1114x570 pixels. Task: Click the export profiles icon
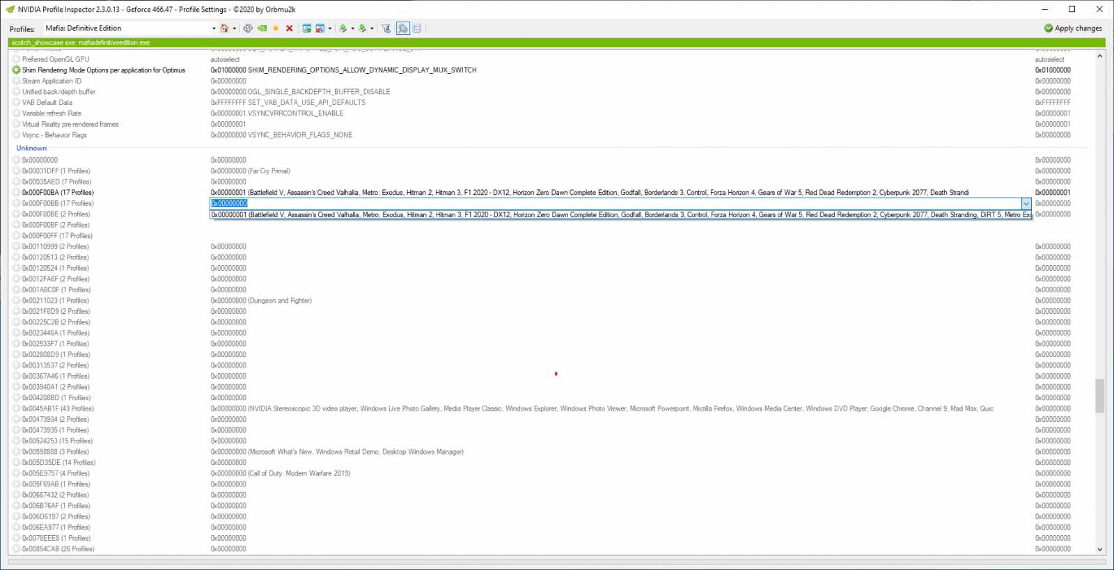343,29
